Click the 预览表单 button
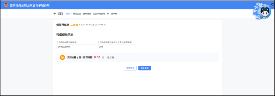The image size is (275, 96). pyautogui.click(x=130, y=68)
